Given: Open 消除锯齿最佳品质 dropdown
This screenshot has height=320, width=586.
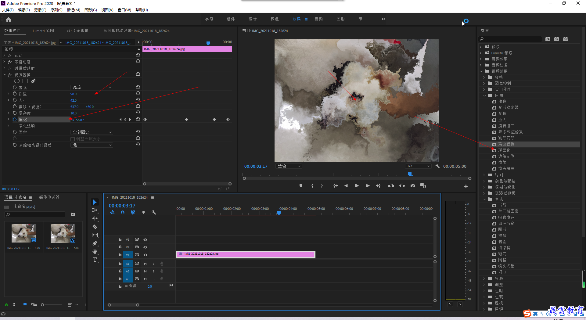Looking at the screenshot, I should tap(92, 145).
